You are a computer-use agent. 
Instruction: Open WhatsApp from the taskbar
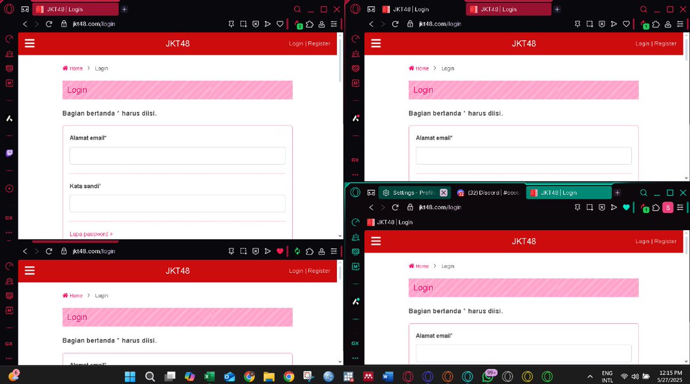pos(488,377)
